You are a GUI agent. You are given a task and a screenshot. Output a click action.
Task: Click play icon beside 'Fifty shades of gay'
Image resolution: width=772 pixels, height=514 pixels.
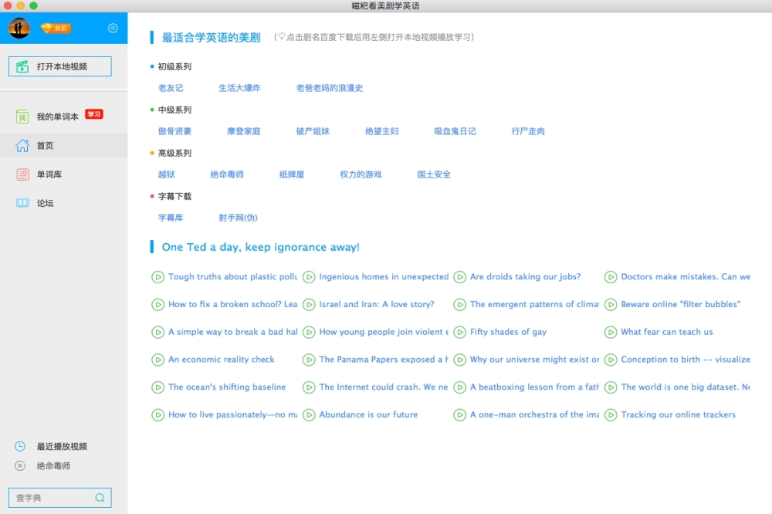[x=460, y=333]
